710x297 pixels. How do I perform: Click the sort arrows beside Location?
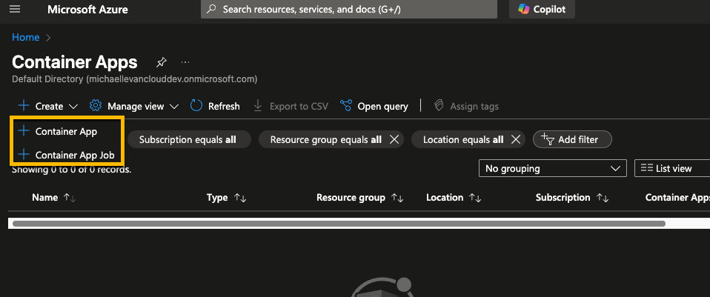click(x=475, y=198)
